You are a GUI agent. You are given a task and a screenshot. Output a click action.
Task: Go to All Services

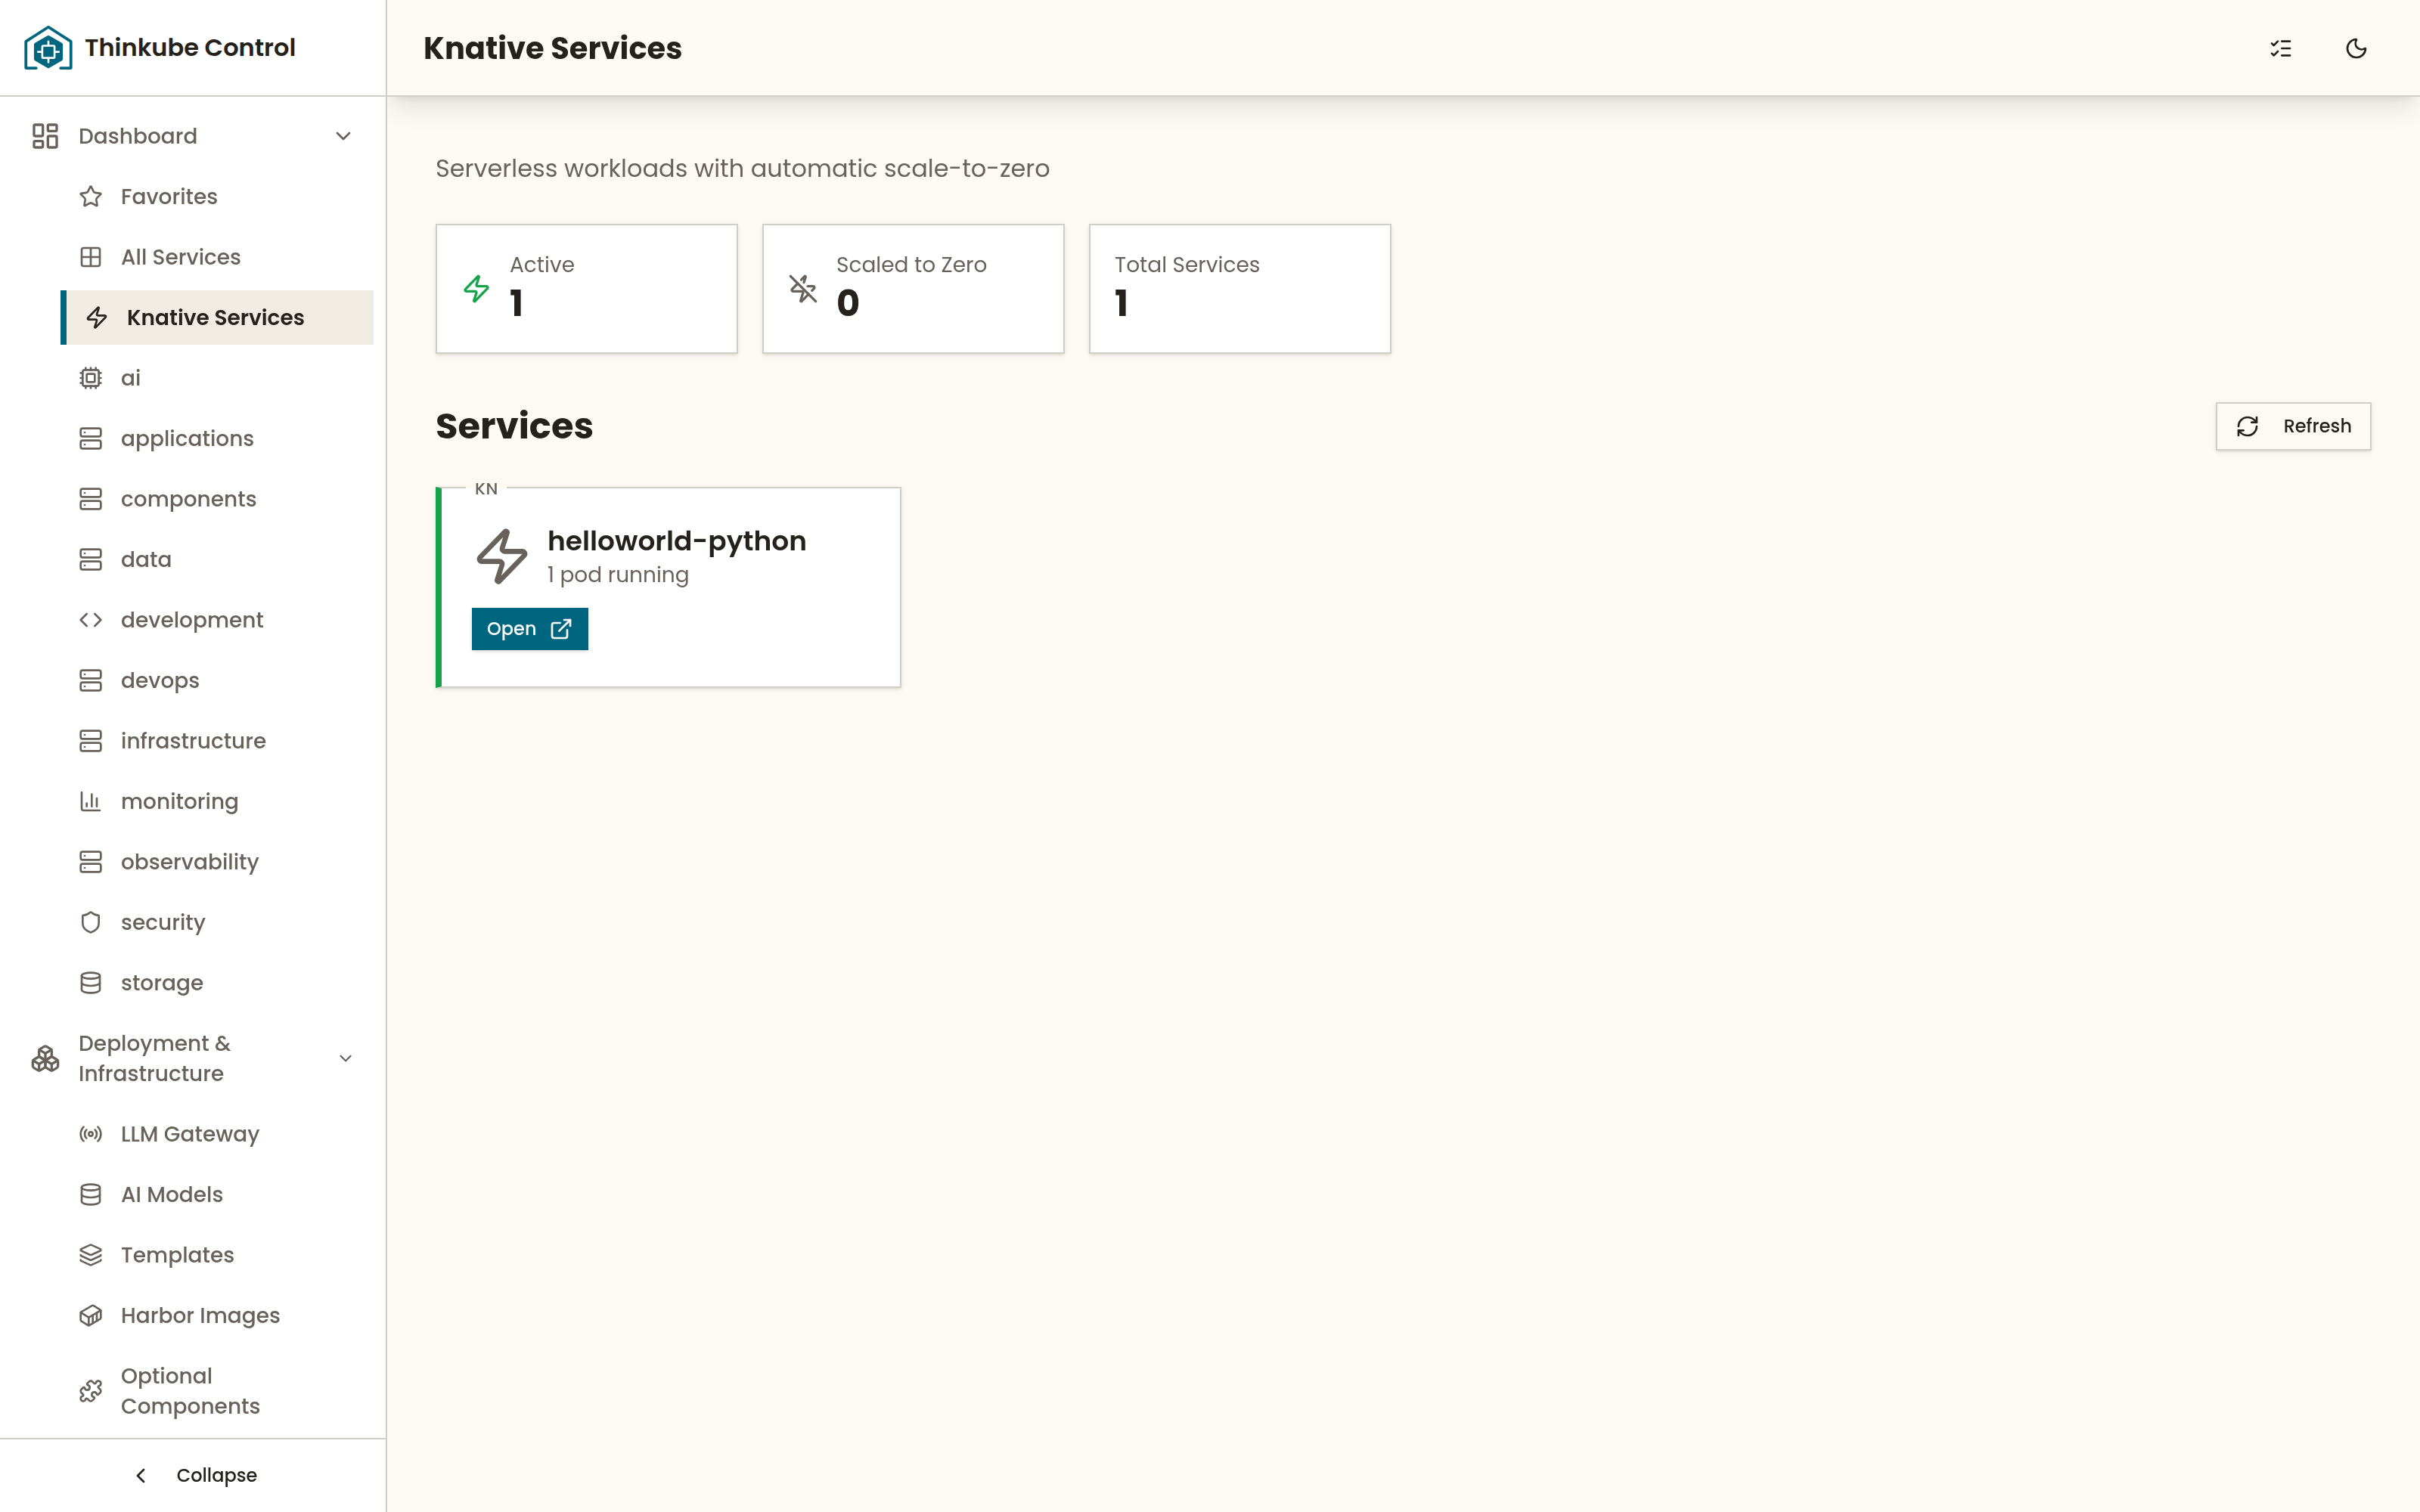pos(181,257)
